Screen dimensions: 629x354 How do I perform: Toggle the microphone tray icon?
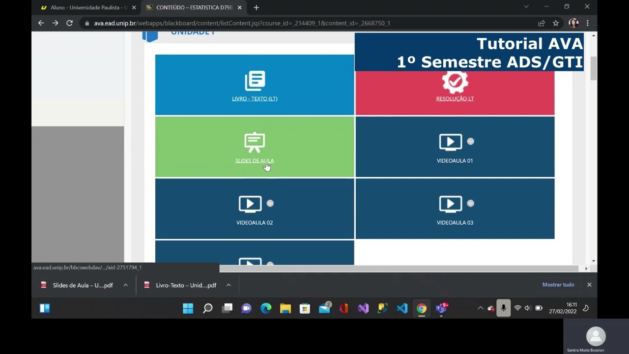pos(503,308)
